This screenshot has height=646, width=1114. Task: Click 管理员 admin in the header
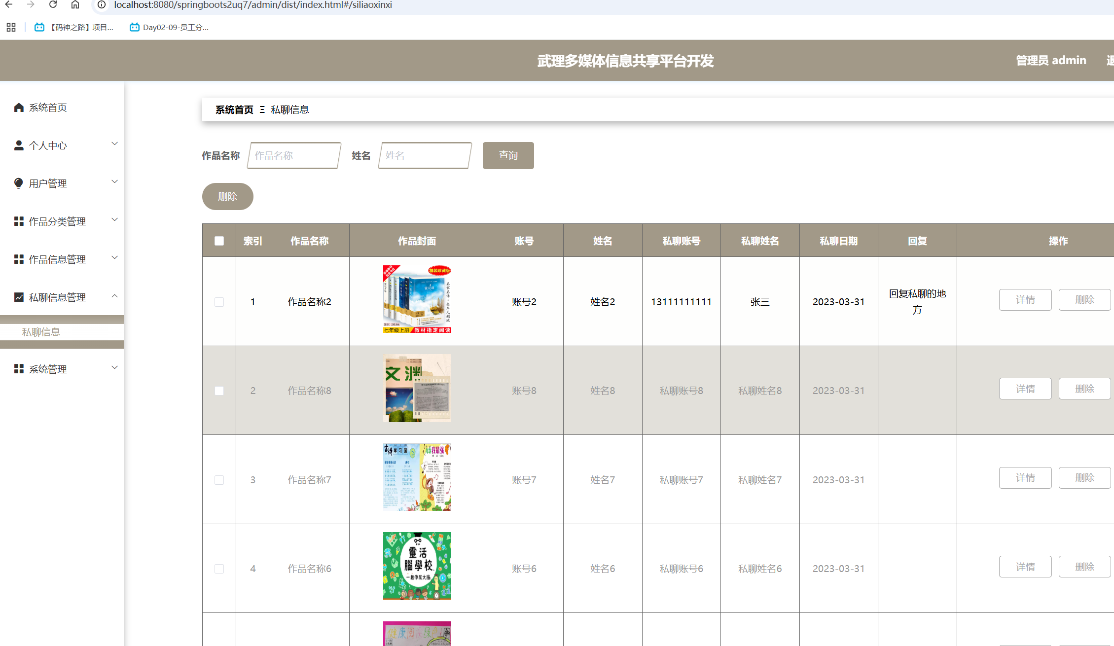click(x=1051, y=60)
